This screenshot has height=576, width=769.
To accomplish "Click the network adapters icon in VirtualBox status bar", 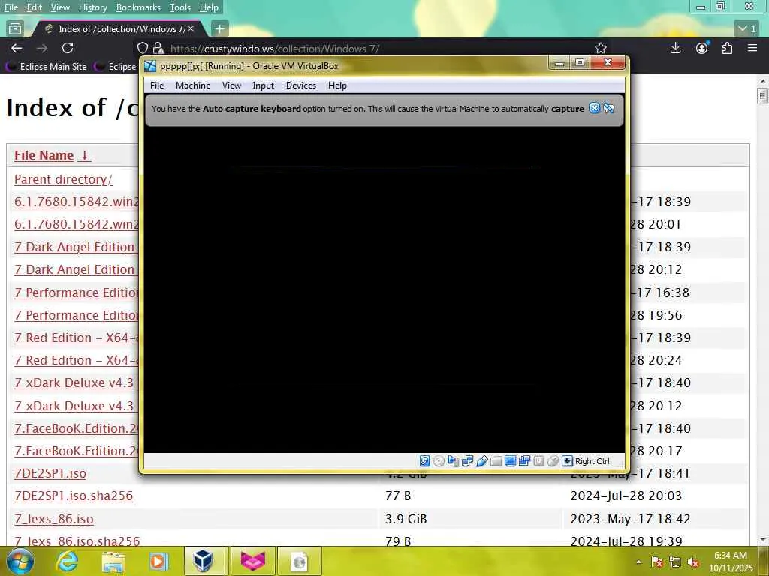I will coord(467,461).
